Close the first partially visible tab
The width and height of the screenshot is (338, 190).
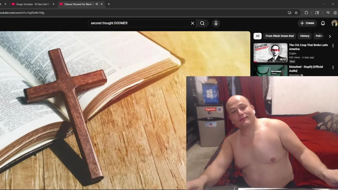click(5, 4)
